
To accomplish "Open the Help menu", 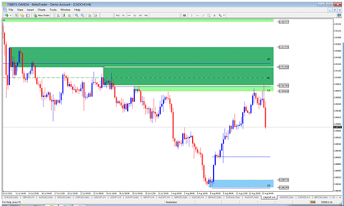I will (x=77, y=10).
